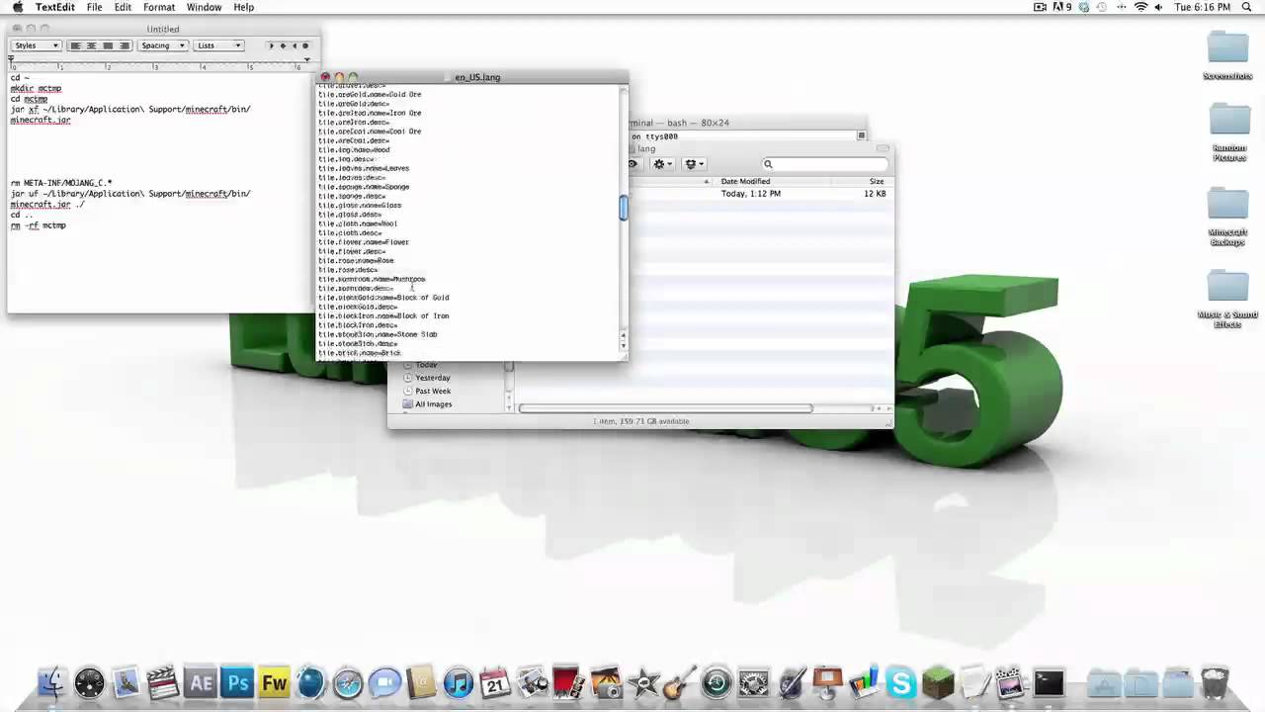The height and width of the screenshot is (712, 1265).
Task: Open Skype from the dock
Action: coord(901,683)
